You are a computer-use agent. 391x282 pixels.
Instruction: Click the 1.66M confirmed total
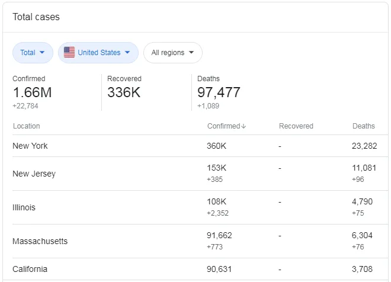click(x=32, y=92)
